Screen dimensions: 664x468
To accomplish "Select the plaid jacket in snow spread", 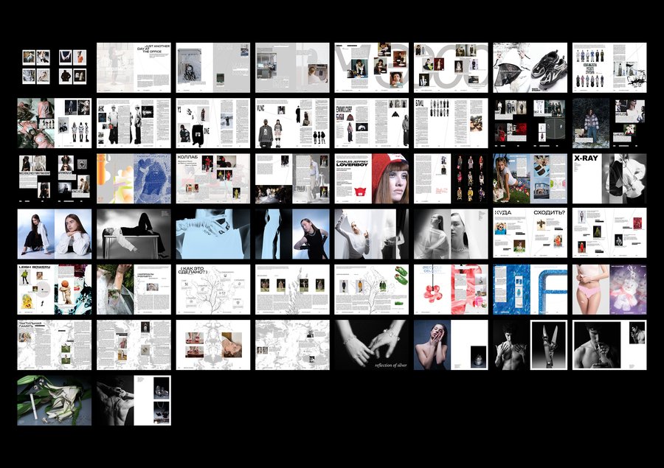I will (x=610, y=123).
